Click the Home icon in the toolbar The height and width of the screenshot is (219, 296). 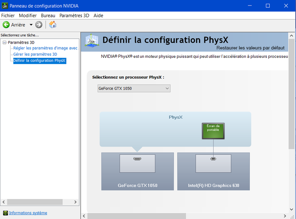53,25
